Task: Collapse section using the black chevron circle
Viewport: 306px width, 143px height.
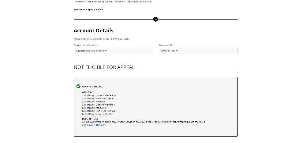Action: pyautogui.click(x=155, y=19)
